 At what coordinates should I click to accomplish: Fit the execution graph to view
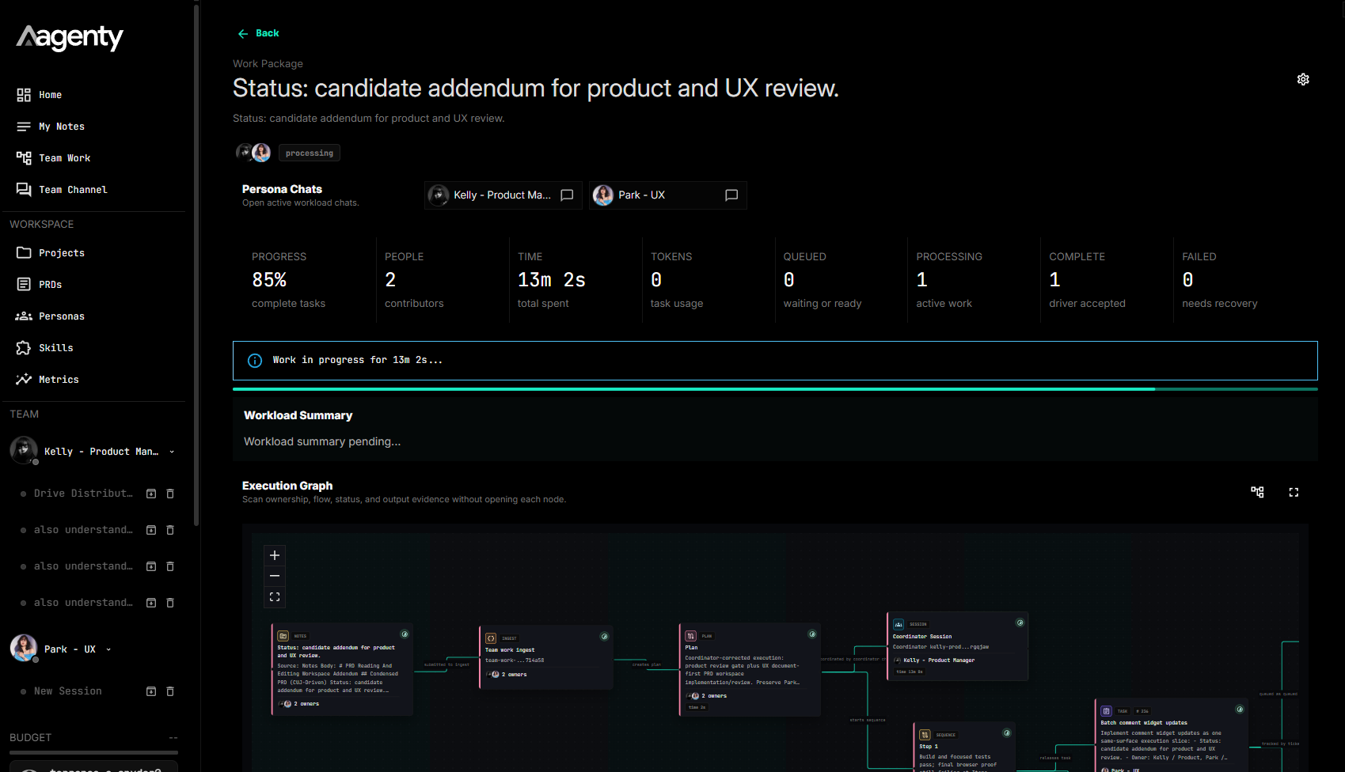(x=275, y=596)
